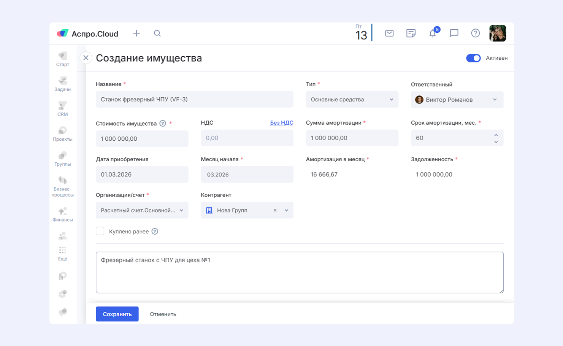Click the Название input field
The width and height of the screenshot is (563, 346).
194,100
